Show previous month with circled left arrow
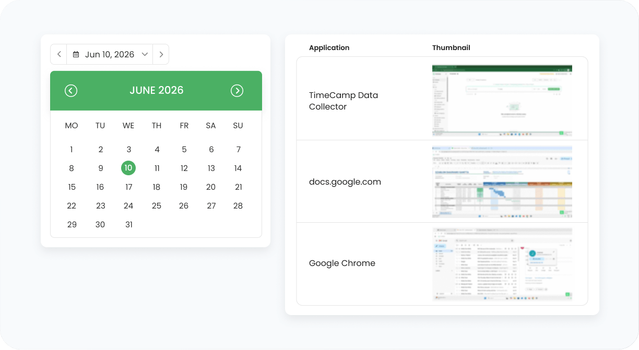Viewport: 639px width, 350px height. pos(71,91)
